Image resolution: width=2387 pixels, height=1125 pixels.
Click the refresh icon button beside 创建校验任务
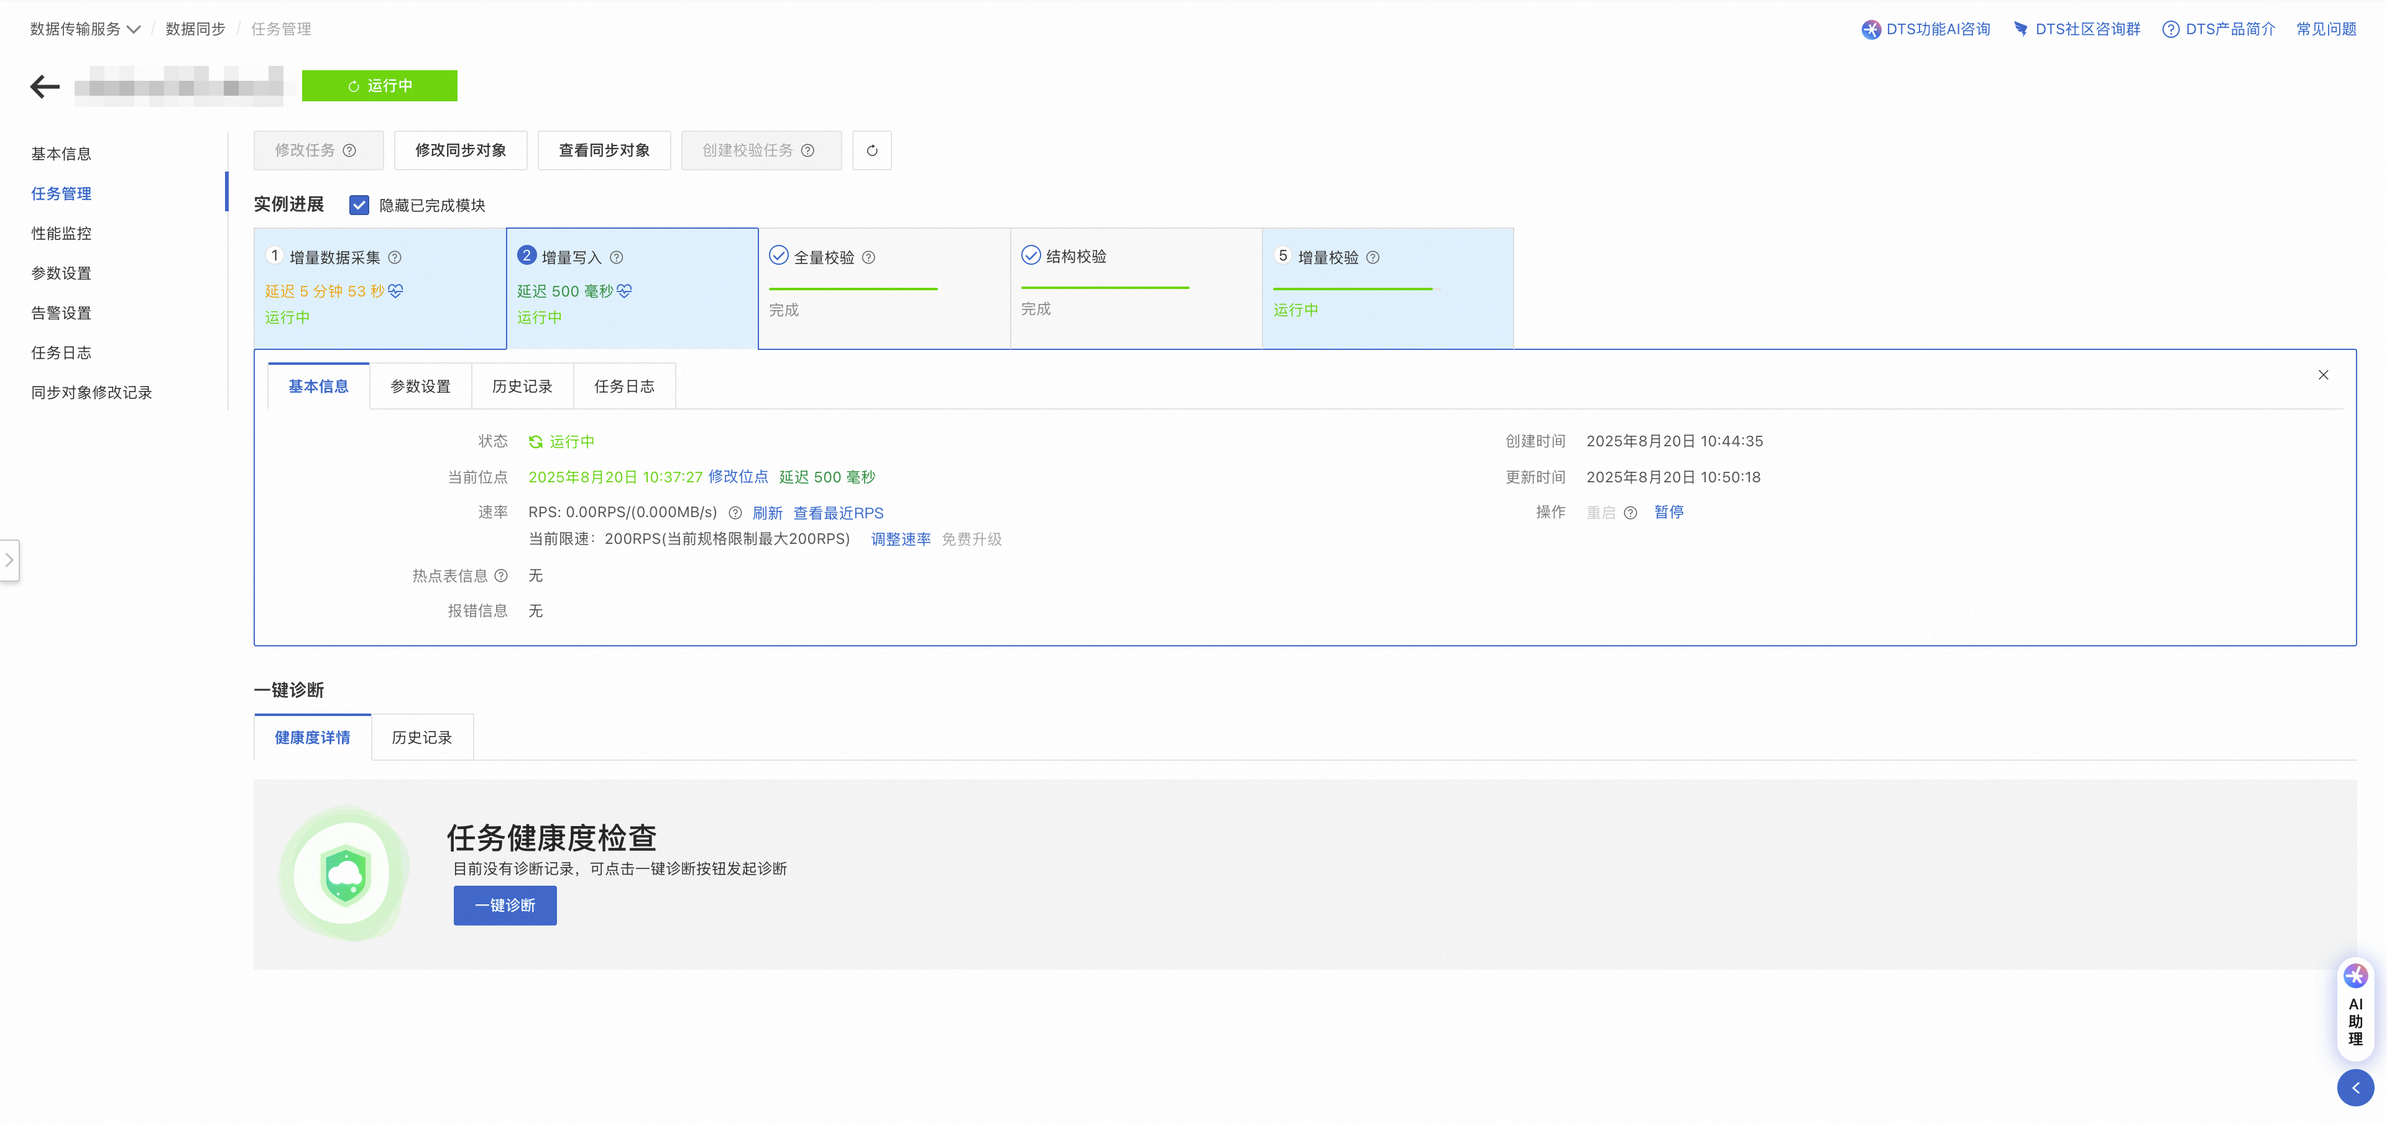[871, 150]
